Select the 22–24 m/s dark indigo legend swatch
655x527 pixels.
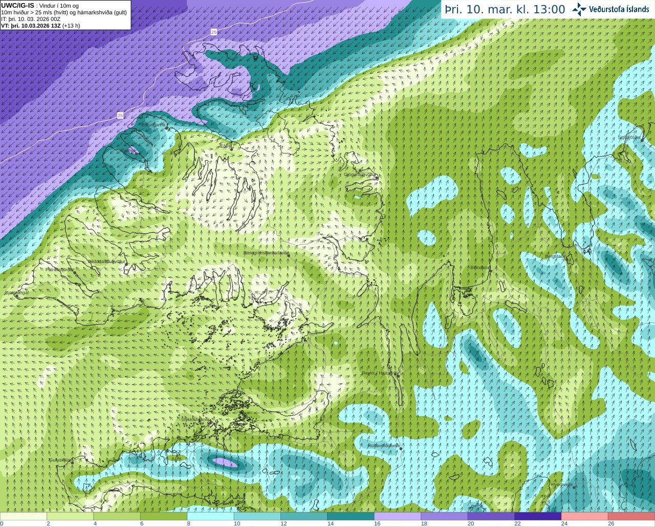(x=538, y=516)
